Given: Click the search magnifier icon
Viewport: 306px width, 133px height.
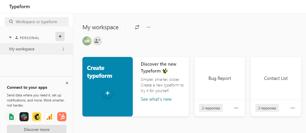Looking at the screenshot, I should pyautogui.click(x=11, y=22).
